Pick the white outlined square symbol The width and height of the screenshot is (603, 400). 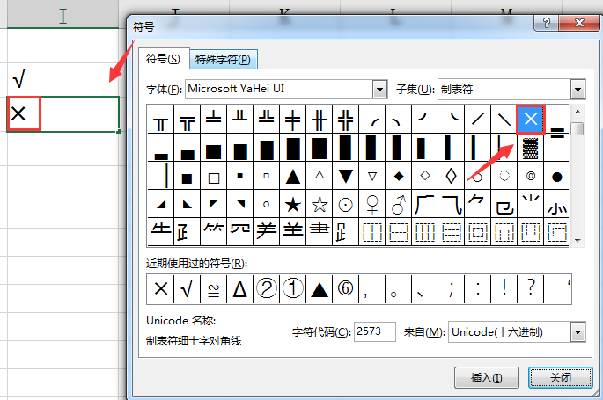click(213, 178)
